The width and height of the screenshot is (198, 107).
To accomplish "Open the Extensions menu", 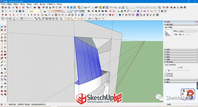I will click(x=51, y=4).
